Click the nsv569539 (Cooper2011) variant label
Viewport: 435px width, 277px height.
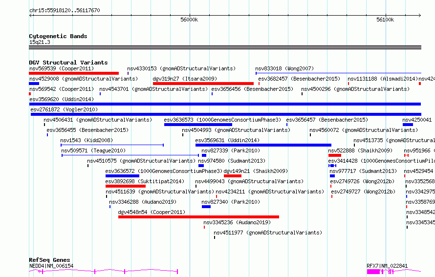[62, 68]
